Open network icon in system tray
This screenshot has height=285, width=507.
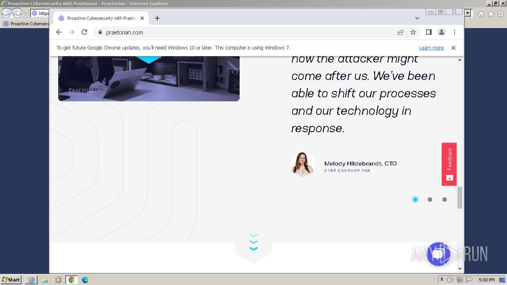click(460, 280)
